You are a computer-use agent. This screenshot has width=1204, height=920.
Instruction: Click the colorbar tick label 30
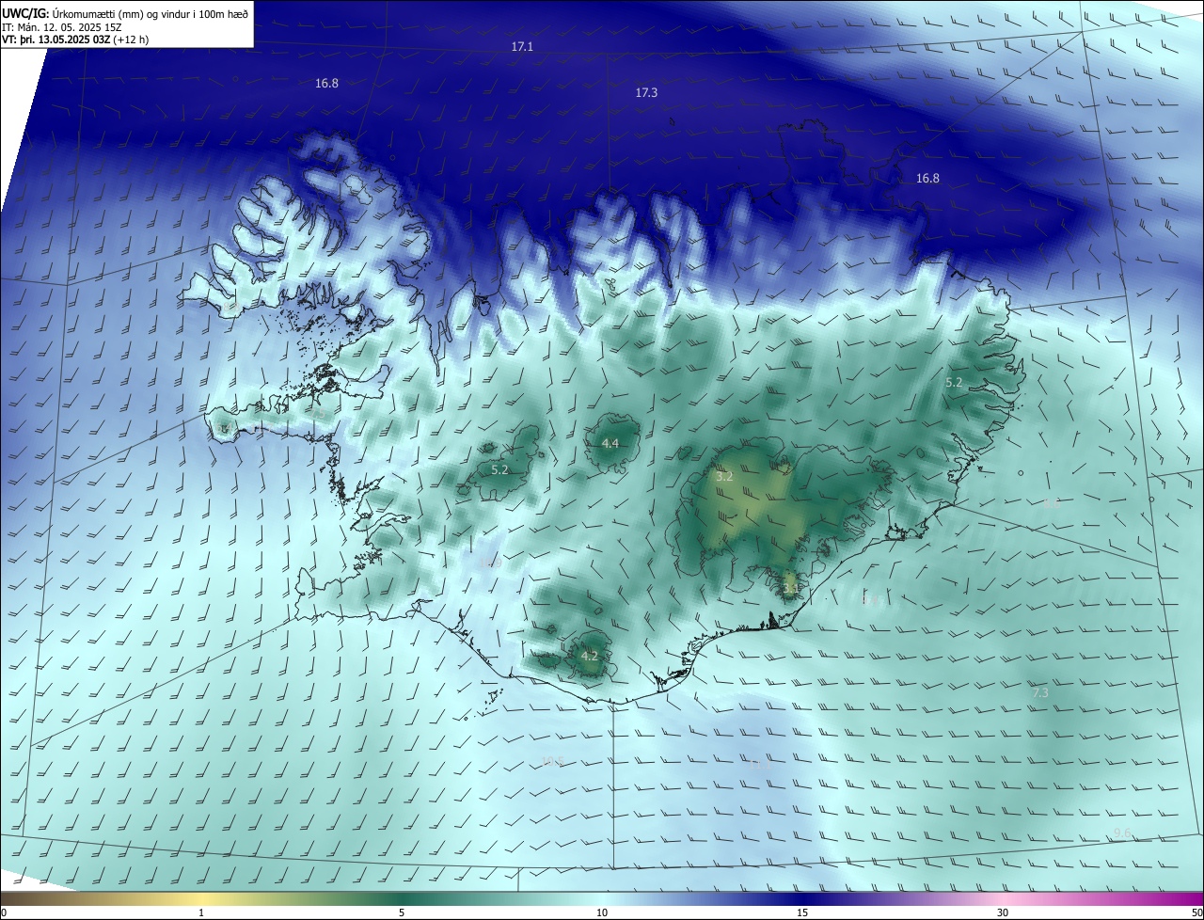point(1003,912)
